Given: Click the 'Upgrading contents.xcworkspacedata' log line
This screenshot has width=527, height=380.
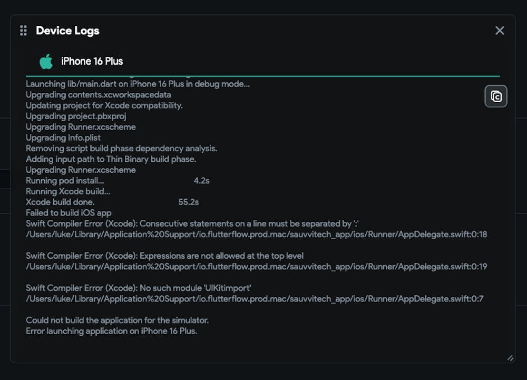Looking at the screenshot, I should pyautogui.click(x=99, y=95).
